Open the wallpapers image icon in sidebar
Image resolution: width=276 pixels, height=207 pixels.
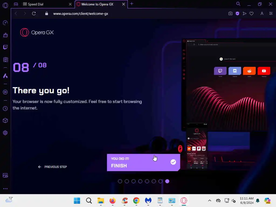5,175
